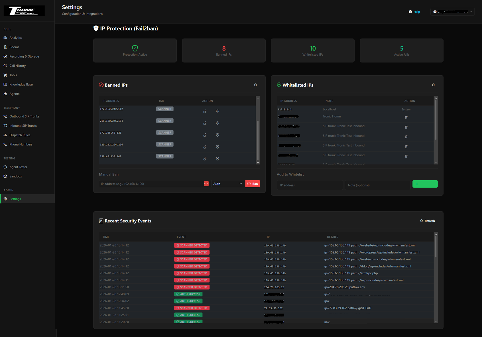Click the 2026-01-28 13:11:50 timestamp

pos(114,287)
